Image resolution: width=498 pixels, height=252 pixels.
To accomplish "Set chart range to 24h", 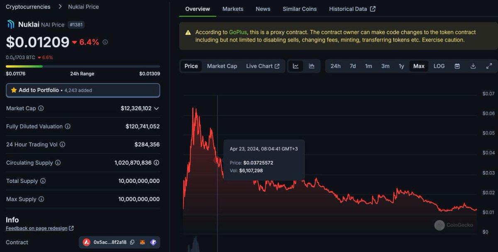I will tap(336, 66).
